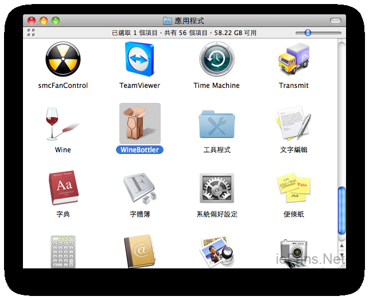Click the 系統偏好設定 label
Image resolution: width=369 pixels, height=300 pixels.
[x=217, y=214]
